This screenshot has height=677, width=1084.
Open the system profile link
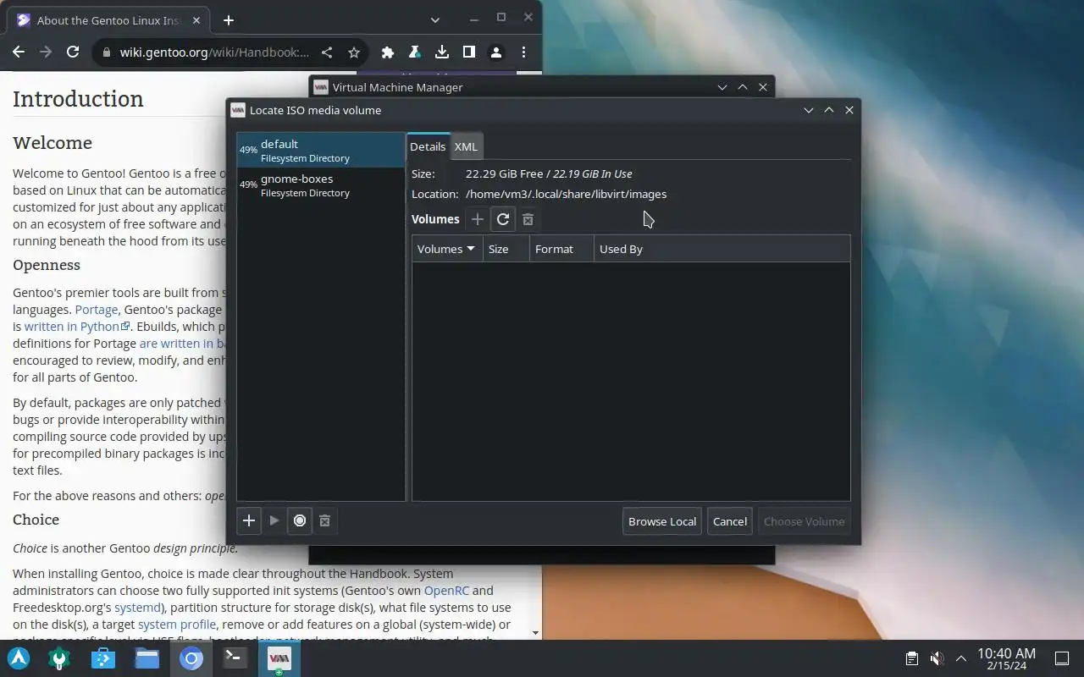[176, 625]
